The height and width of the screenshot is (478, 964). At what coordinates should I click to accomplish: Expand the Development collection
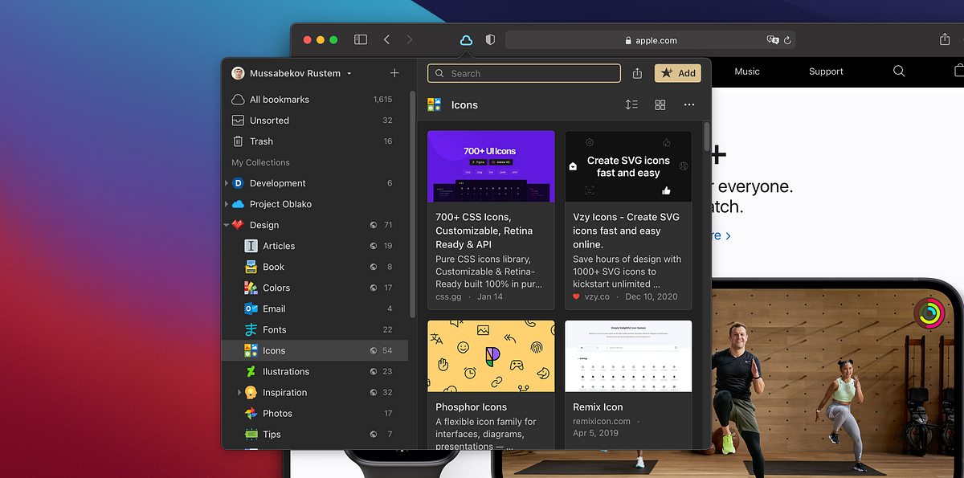(x=226, y=182)
